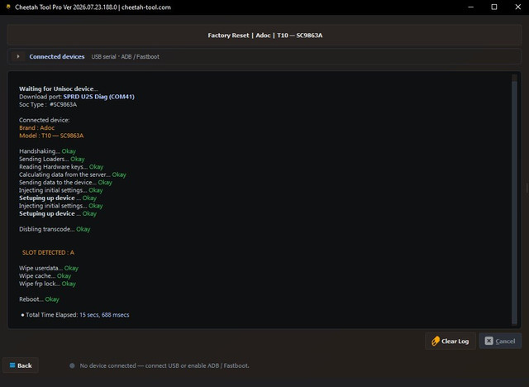Click the 'SPRD U2S Diag (COM41)' port text
Screen dimensions: 529x387
(x=99, y=97)
